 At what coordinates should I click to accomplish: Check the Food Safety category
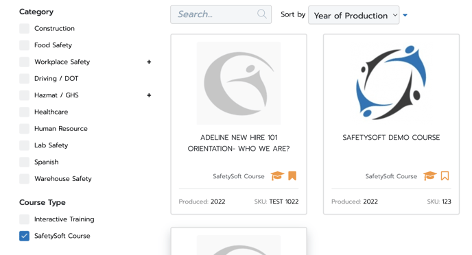(x=25, y=45)
